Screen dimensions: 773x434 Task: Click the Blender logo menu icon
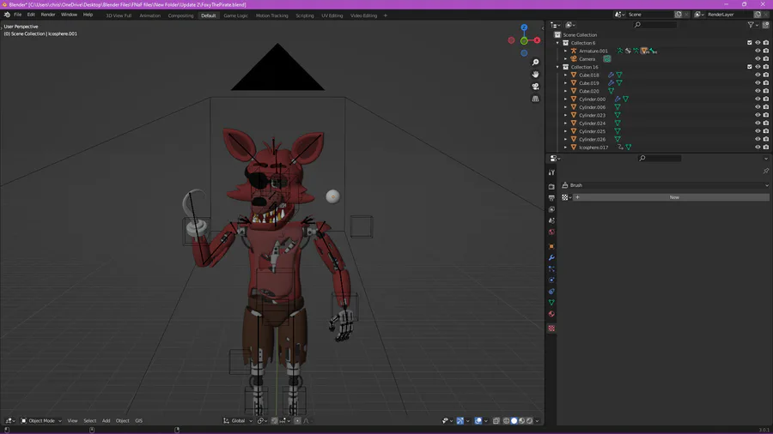coord(7,15)
